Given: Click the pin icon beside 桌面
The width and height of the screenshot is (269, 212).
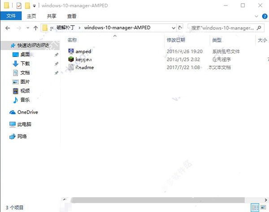Looking at the screenshot, I should [x=56, y=55].
